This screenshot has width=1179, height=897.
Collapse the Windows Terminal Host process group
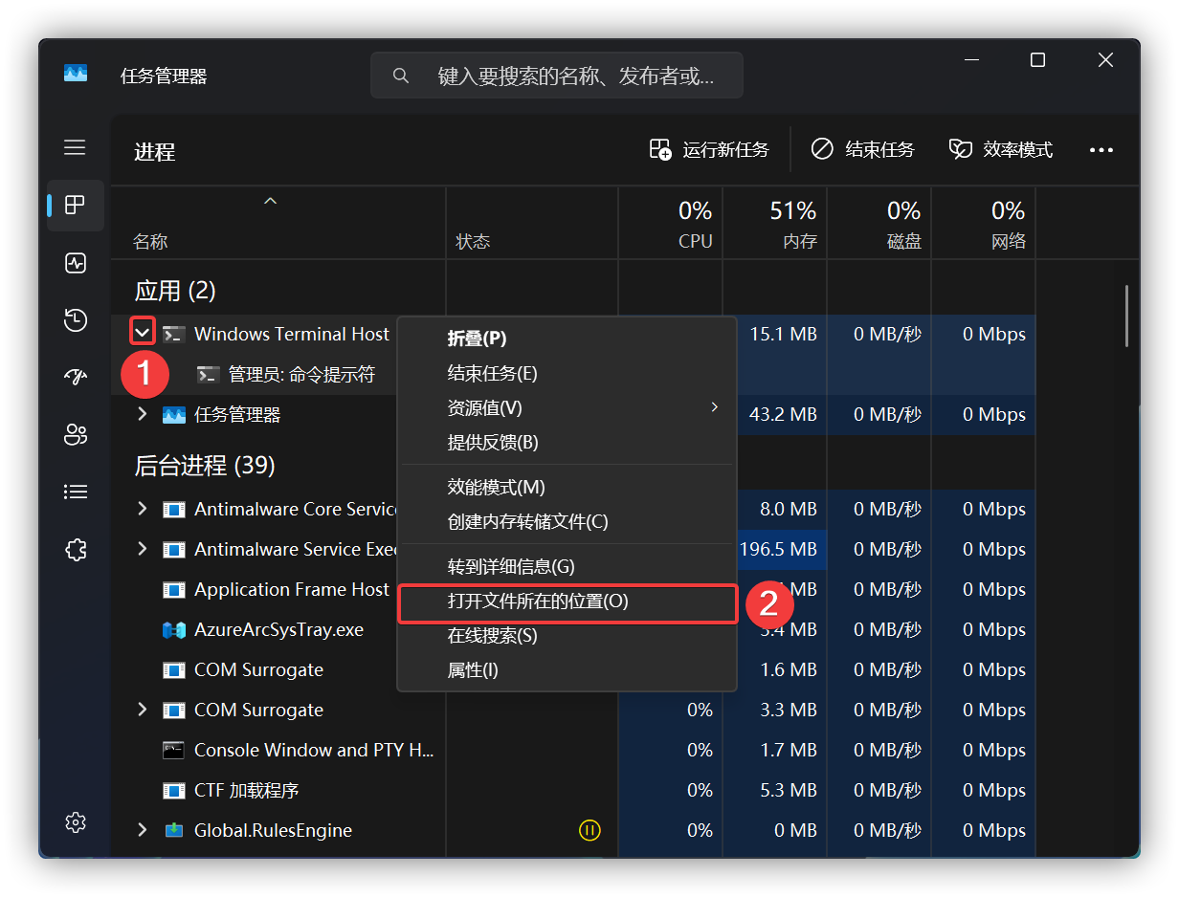[x=142, y=331]
